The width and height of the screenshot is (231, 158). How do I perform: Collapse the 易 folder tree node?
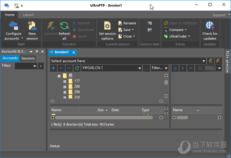[59, 76]
